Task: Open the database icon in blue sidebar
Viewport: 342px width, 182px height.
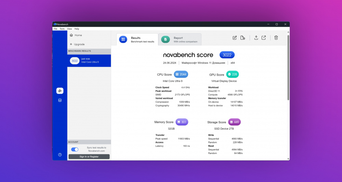Action: [60, 100]
